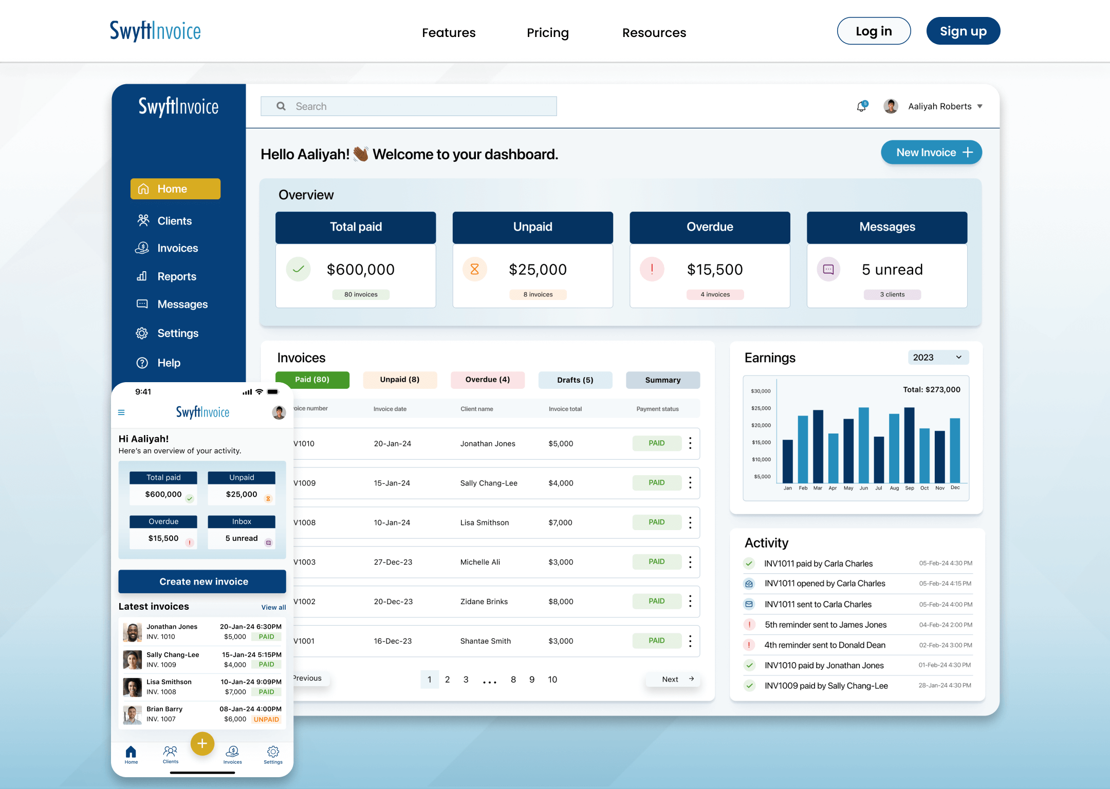Open the options menu for Shantae Smith's invoice row
Viewport: 1110px width, 789px height.
pyautogui.click(x=690, y=641)
